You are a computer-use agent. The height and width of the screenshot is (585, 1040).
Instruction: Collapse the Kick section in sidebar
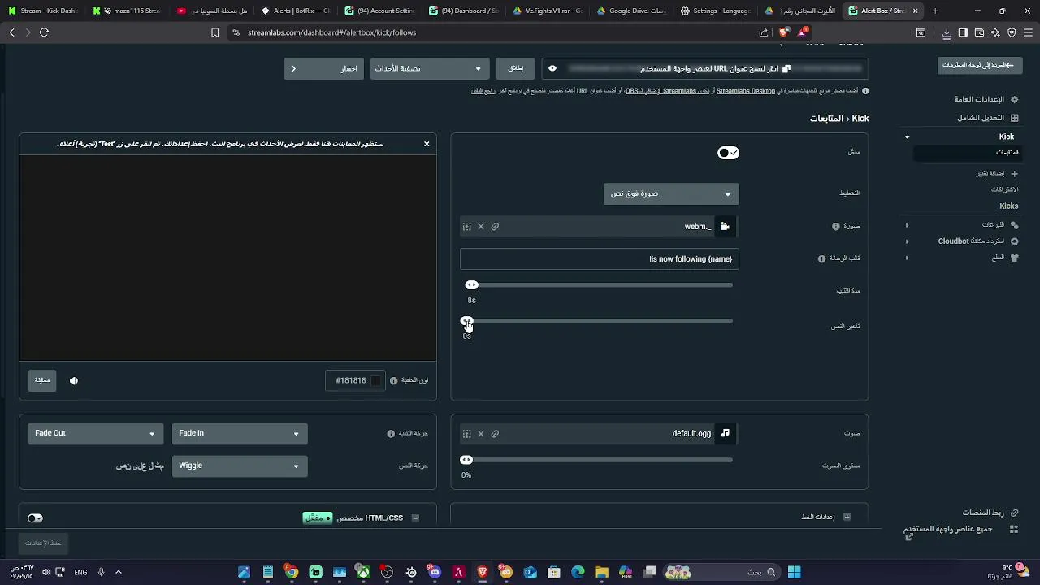(x=907, y=136)
